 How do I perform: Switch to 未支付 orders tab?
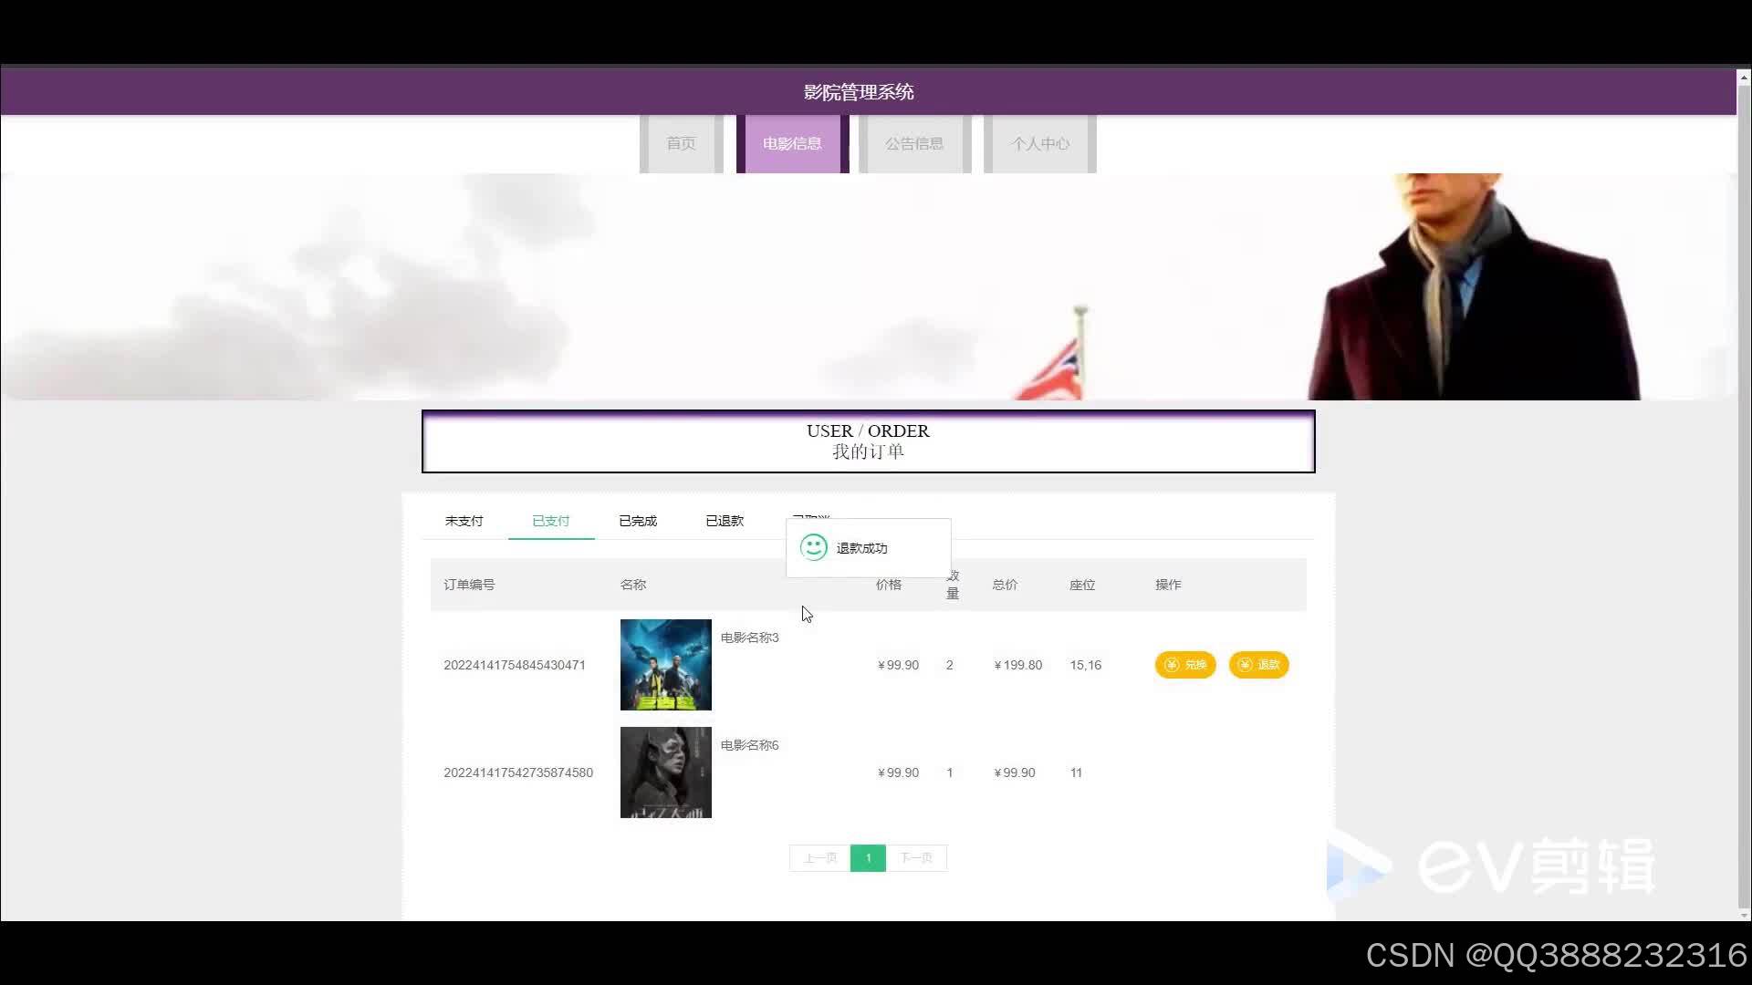coord(464,521)
